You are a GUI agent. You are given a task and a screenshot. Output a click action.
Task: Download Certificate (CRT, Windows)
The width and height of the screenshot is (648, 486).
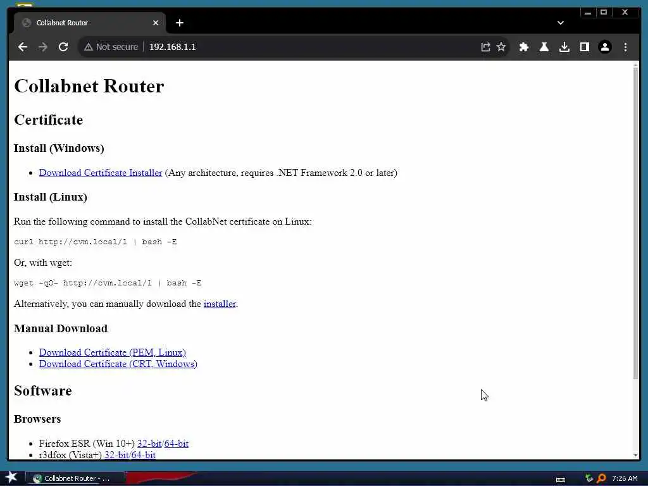click(118, 364)
